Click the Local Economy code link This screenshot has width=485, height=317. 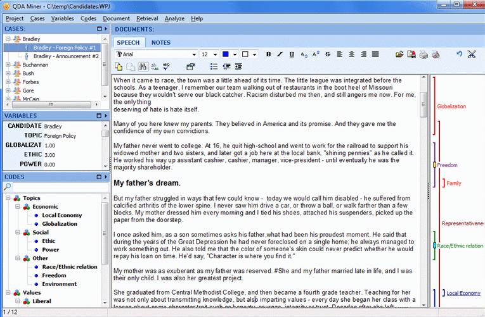[x=463, y=293]
